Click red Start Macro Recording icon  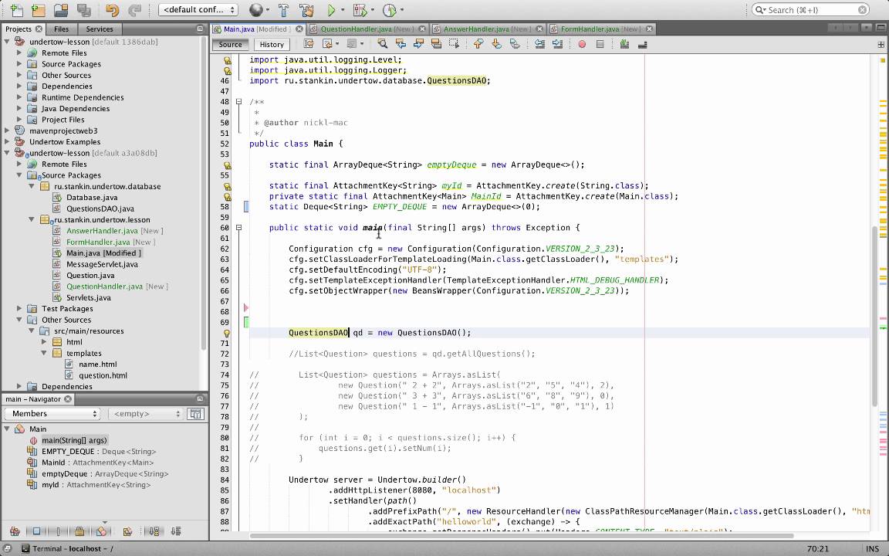582,44
